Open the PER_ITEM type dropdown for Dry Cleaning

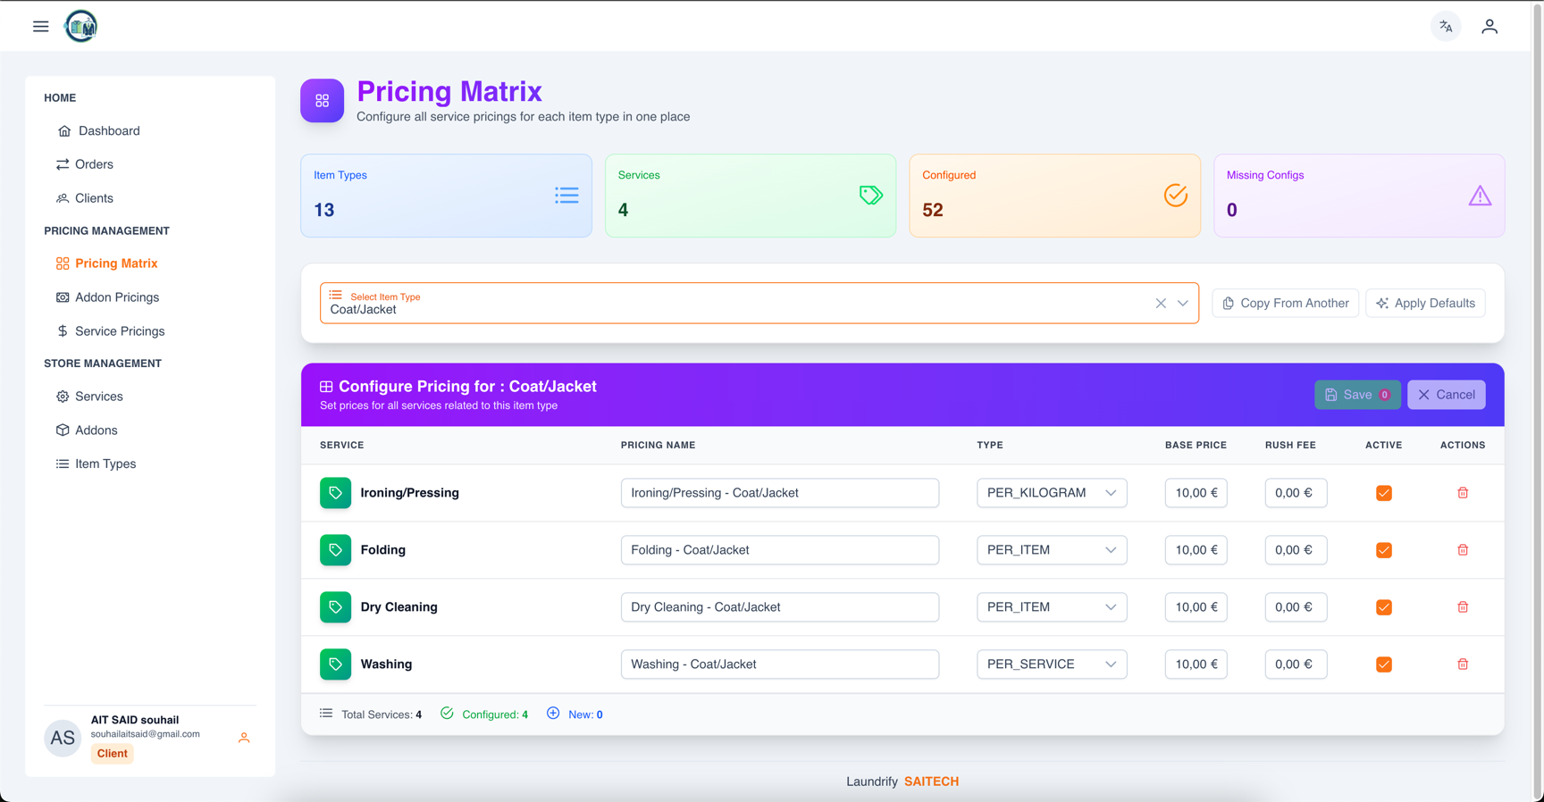1052,607
